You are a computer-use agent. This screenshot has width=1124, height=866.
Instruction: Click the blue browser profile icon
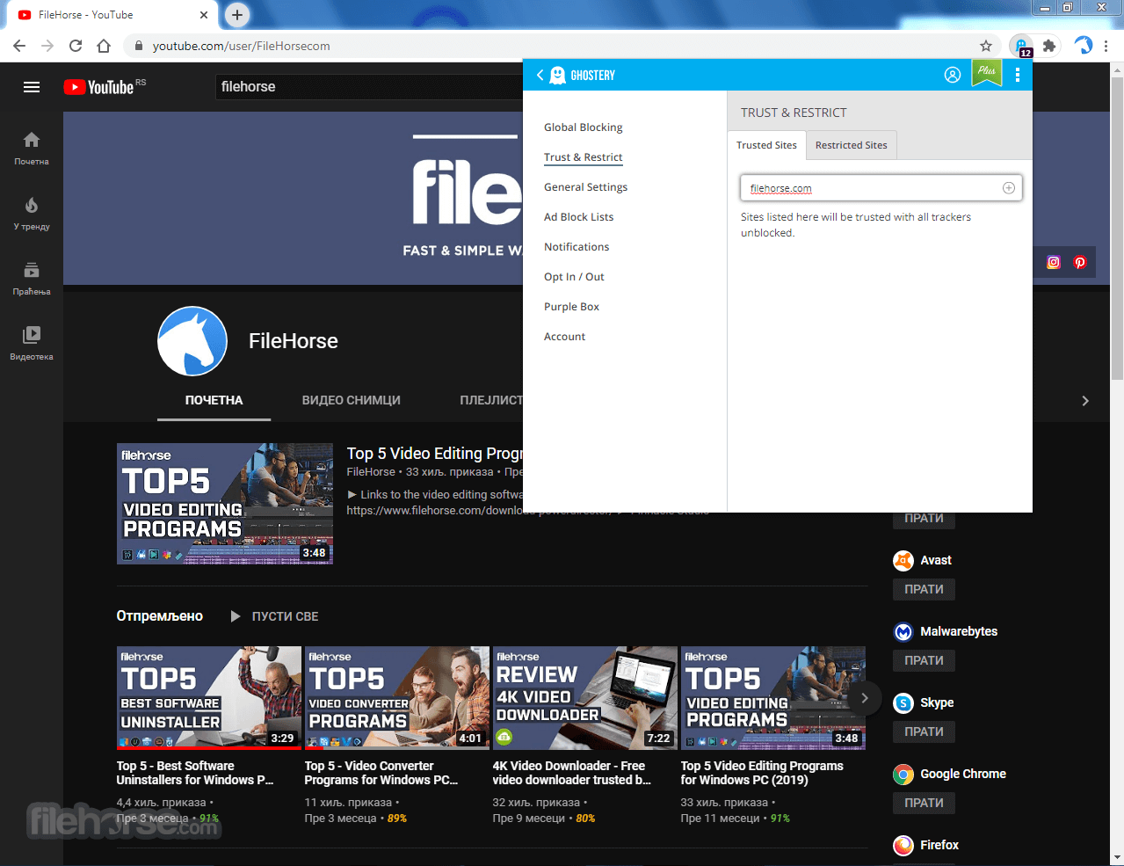pyautogui.click(x=1084, y=46)
